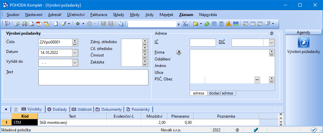
Task: Click the table vertical scrollbar
Action: tap(280, 119)
